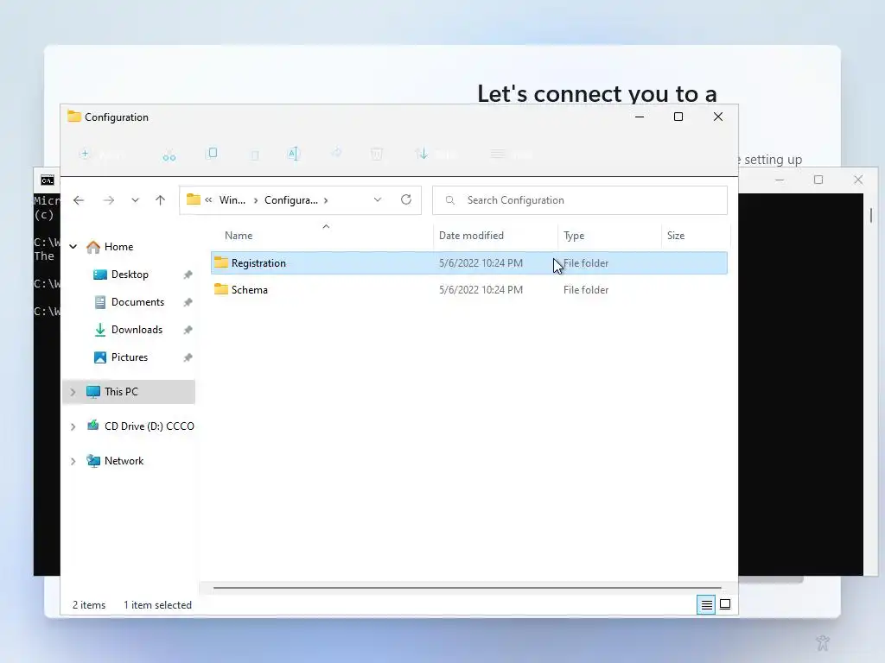Screen dimensions: 885x663
Task: Switch to Details view layout
Action: point(706,605)
